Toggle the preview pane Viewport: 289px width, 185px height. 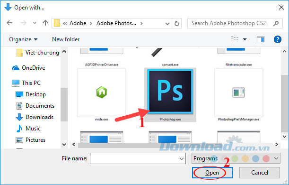click(x=261, y=39)
